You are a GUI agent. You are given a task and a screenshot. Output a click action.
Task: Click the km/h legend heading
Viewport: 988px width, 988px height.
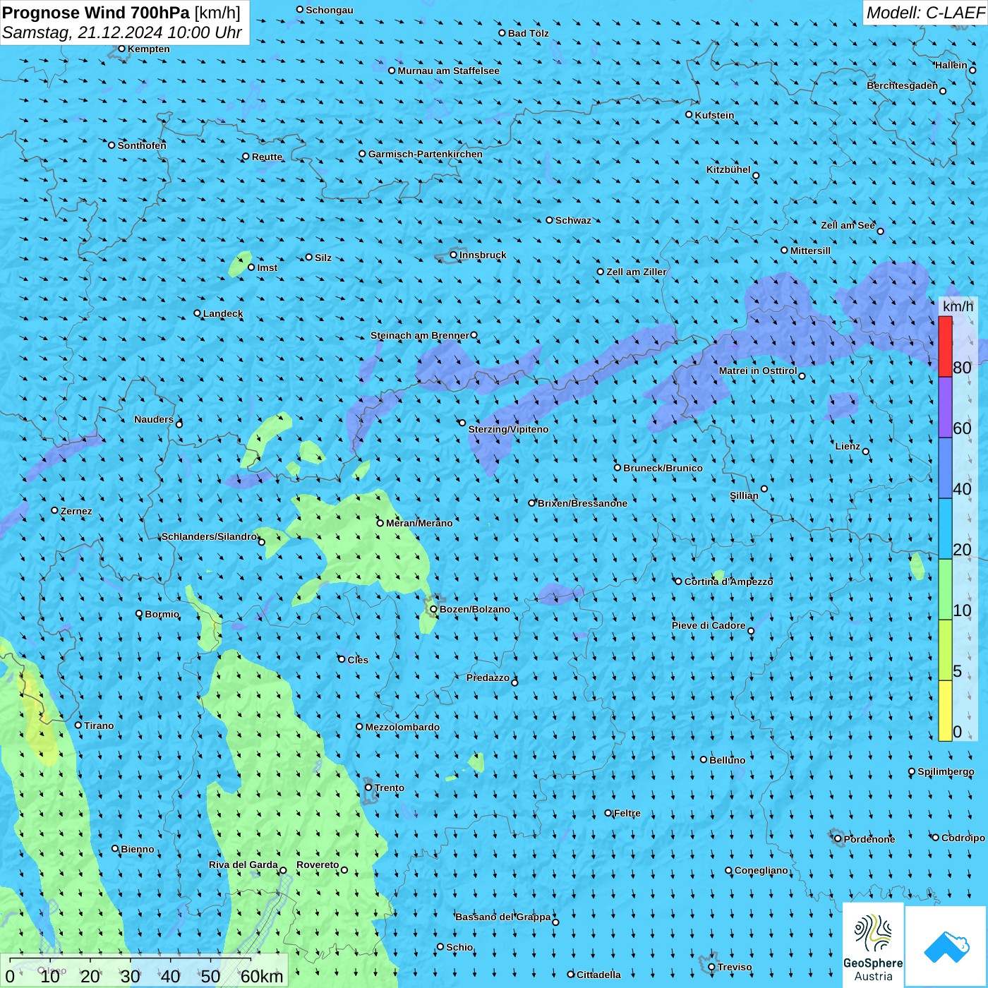[x=958, y=306]
